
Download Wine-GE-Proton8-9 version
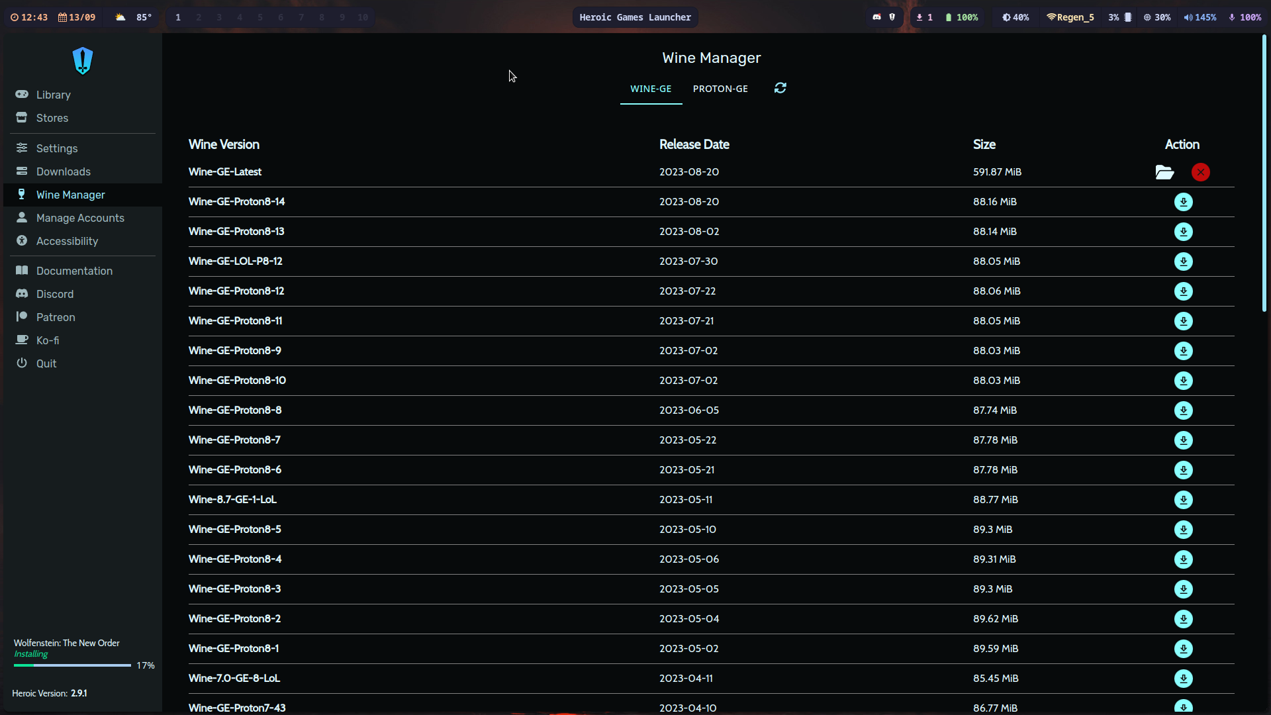pos(1183,351)
